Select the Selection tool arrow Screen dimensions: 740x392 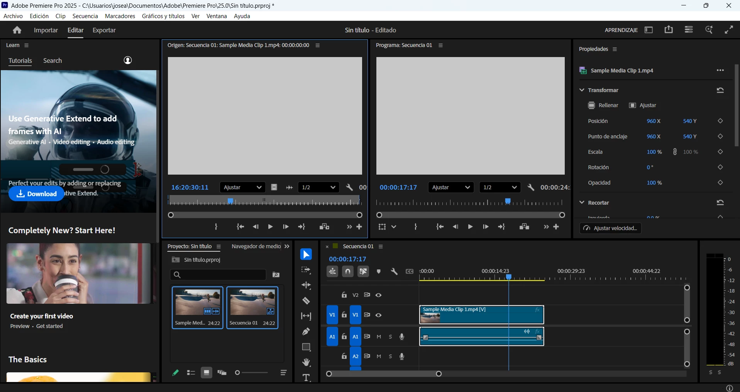click(306, 254)
